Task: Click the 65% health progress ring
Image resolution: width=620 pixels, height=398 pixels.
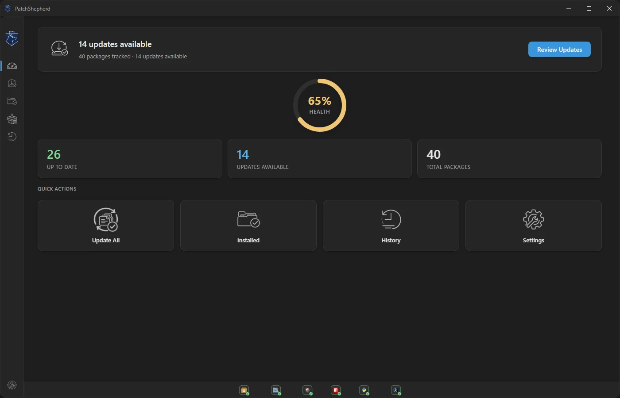Action: coord(320,105)
